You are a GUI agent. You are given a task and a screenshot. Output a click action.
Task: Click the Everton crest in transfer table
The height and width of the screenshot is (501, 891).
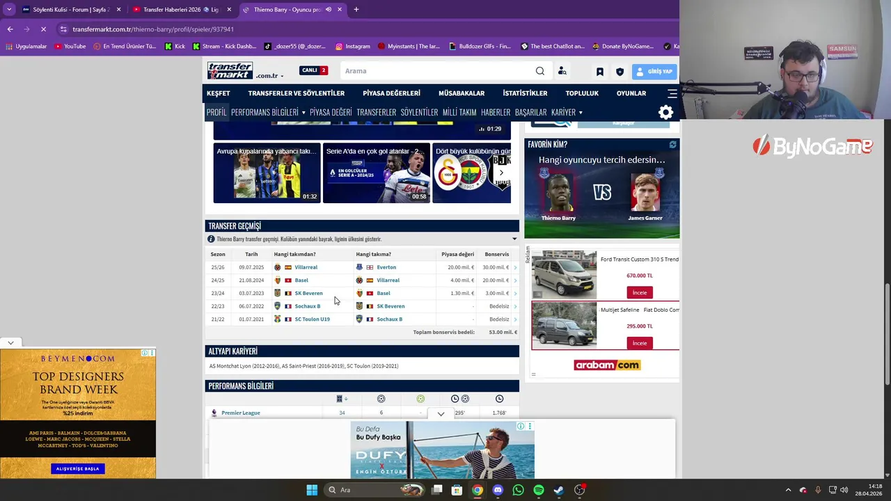[359, 267]
